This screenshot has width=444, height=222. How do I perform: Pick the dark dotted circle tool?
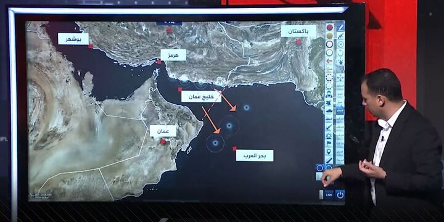(x=329, y=78)
